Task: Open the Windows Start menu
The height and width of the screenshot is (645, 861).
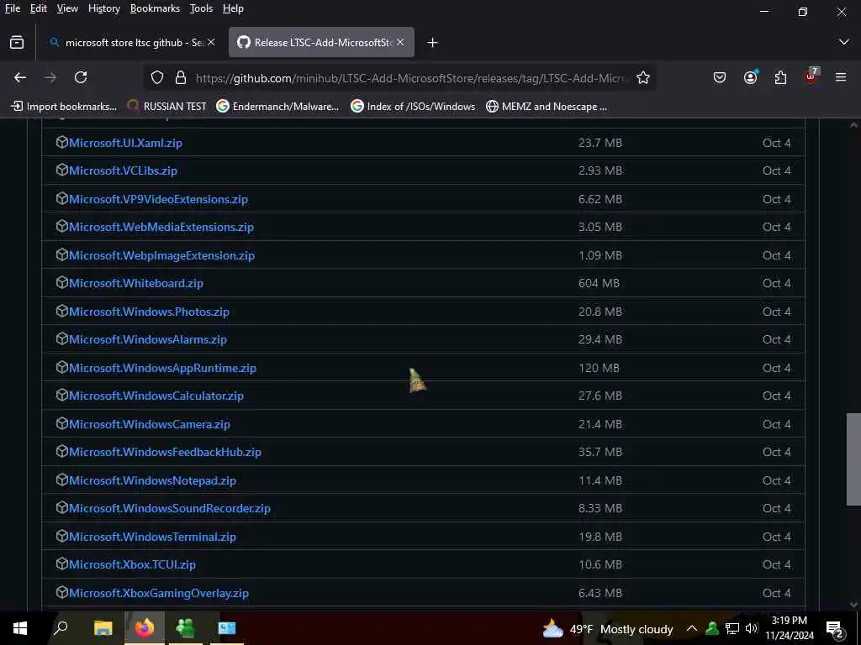Action: click(x=20, y=628)
